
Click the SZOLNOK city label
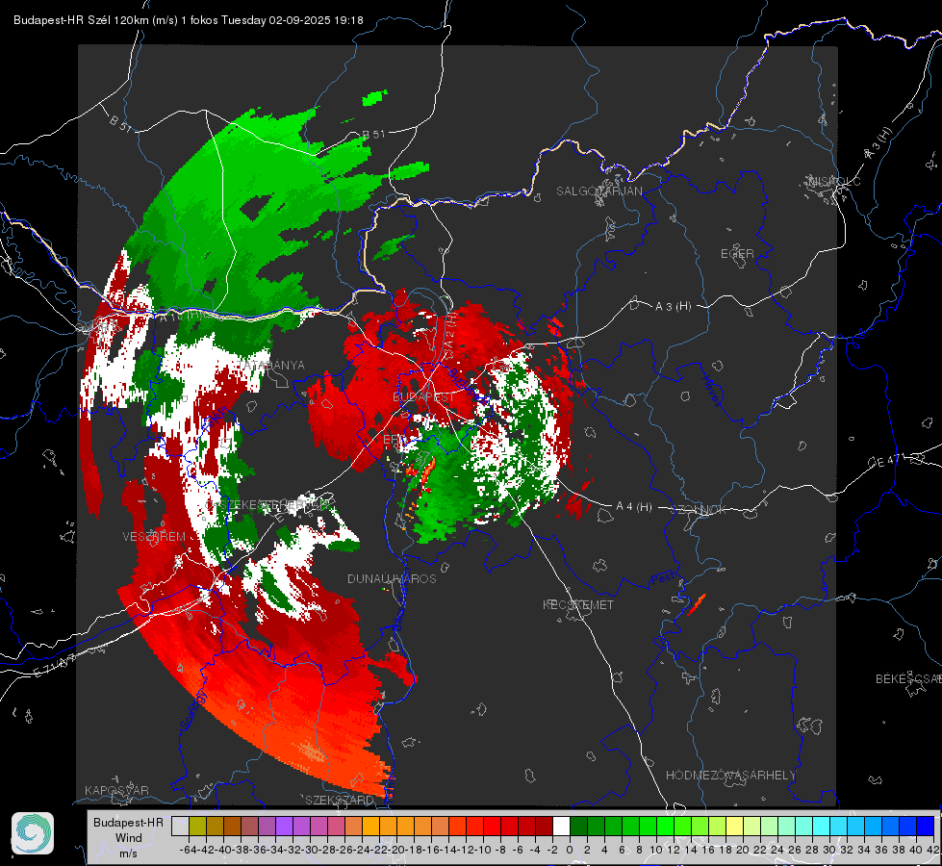pyautogui.click(x=700, y=510)
